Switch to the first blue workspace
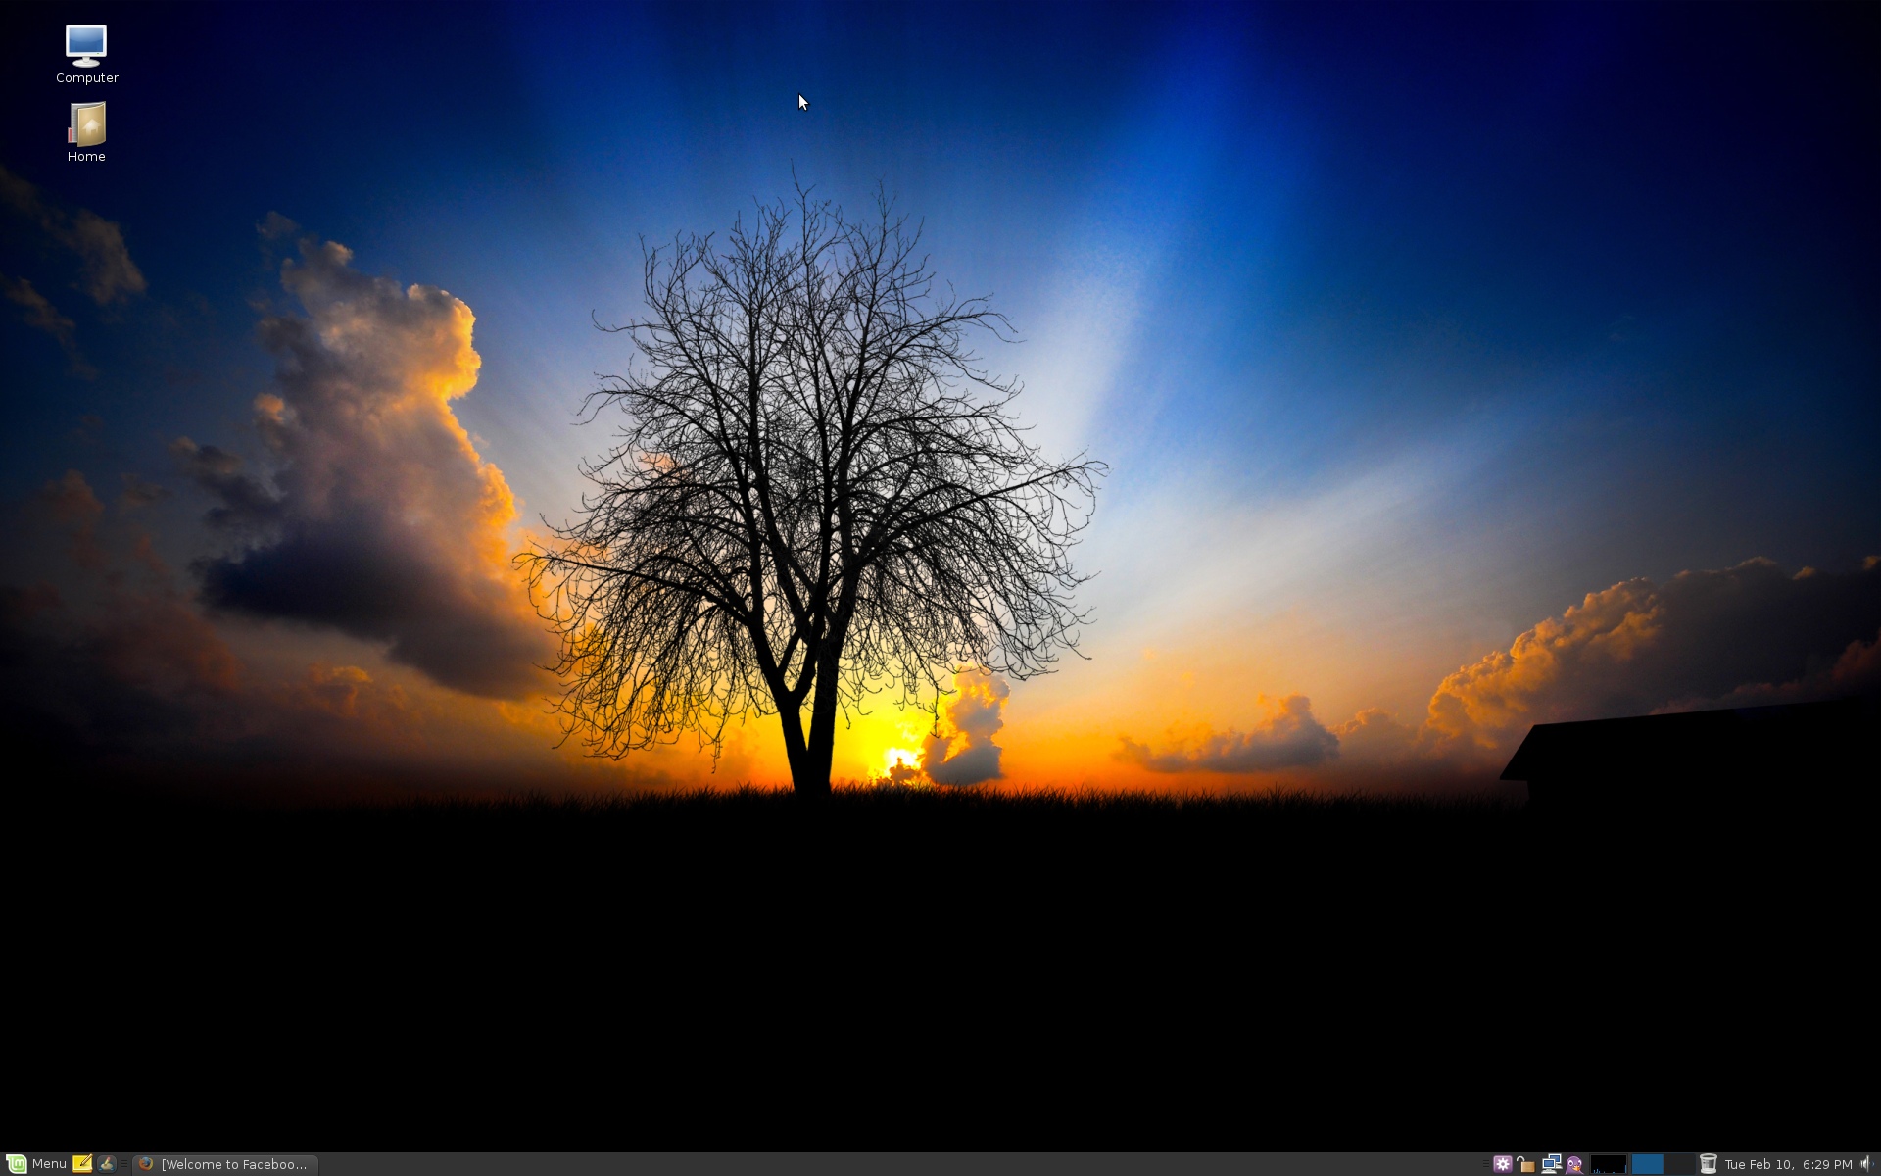The width and height of the screenshot is (1881, 1176). (1647, 1164)
